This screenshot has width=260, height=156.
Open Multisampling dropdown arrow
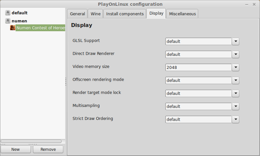[x=235, y=106]
